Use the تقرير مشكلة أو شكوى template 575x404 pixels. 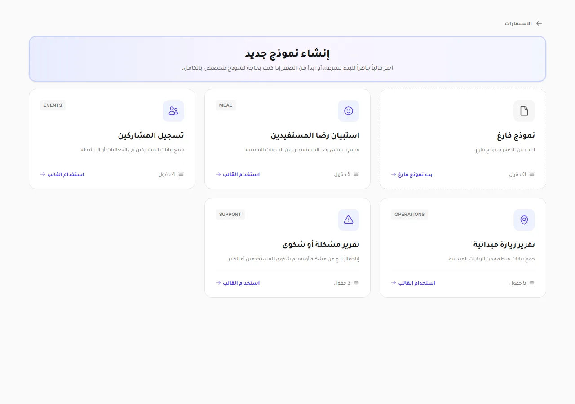click(238, 283)
